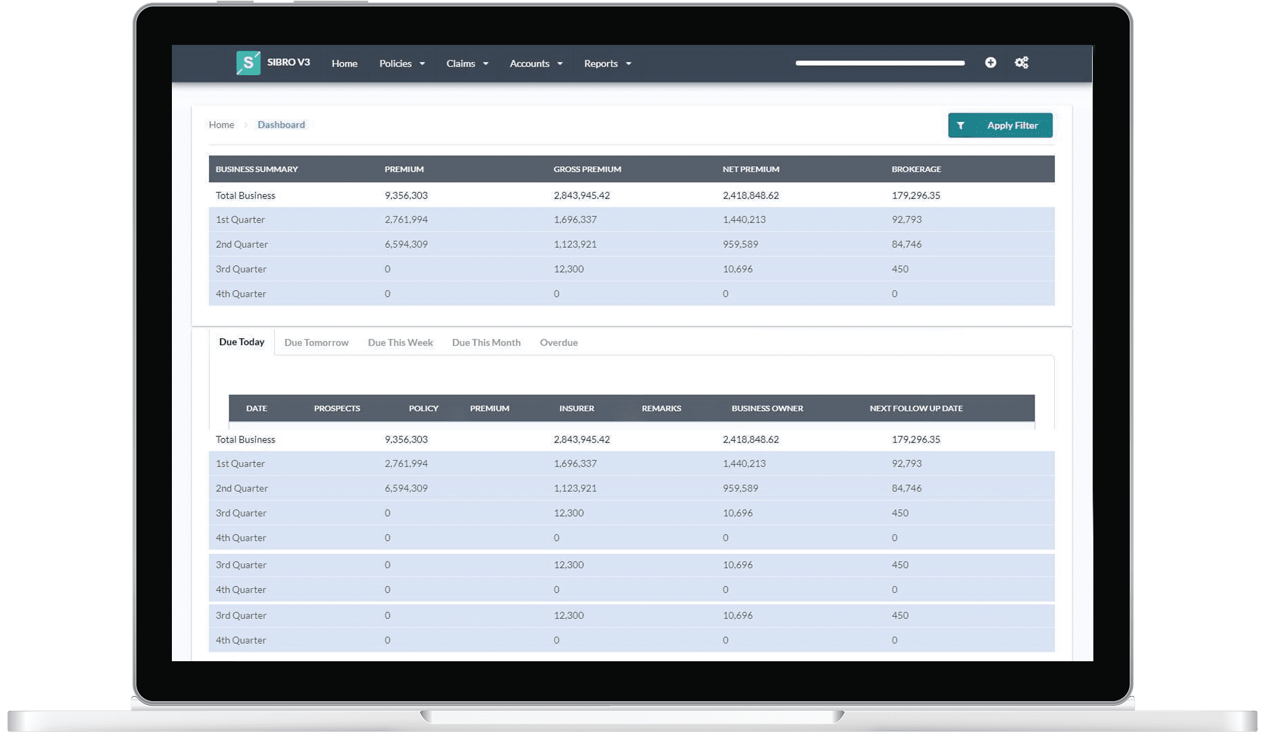Click the DATE column header
This screenshot has width=1264, height=732.
coord(257,408)
